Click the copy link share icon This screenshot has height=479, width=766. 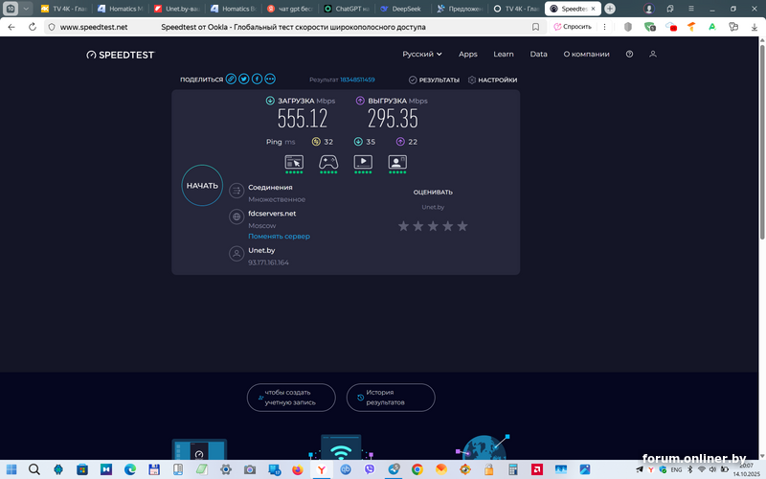pos(231,80)
